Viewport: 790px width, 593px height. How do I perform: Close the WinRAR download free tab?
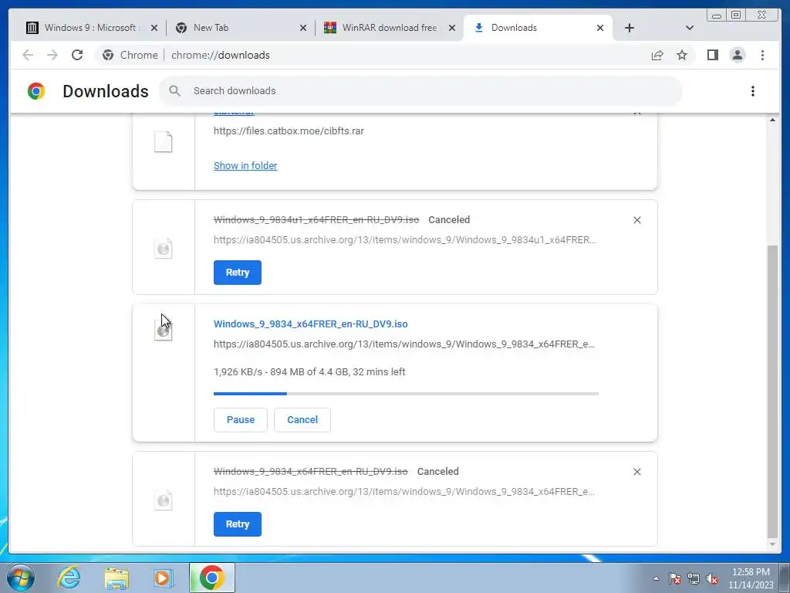coord(452,28)
